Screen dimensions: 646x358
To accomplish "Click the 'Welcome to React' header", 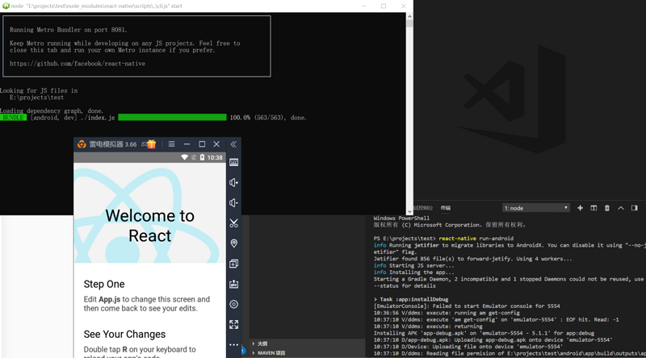I will [x=149, y=226].
